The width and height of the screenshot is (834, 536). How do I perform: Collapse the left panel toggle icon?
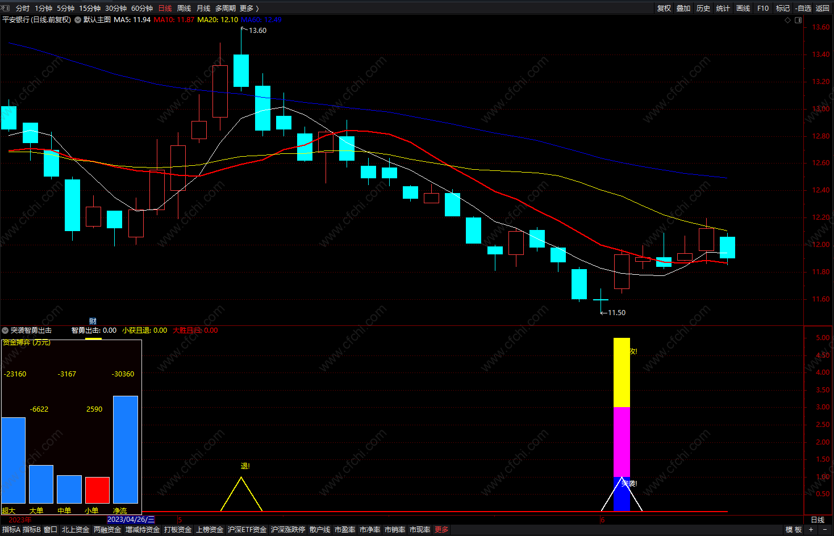coord(6,8)
